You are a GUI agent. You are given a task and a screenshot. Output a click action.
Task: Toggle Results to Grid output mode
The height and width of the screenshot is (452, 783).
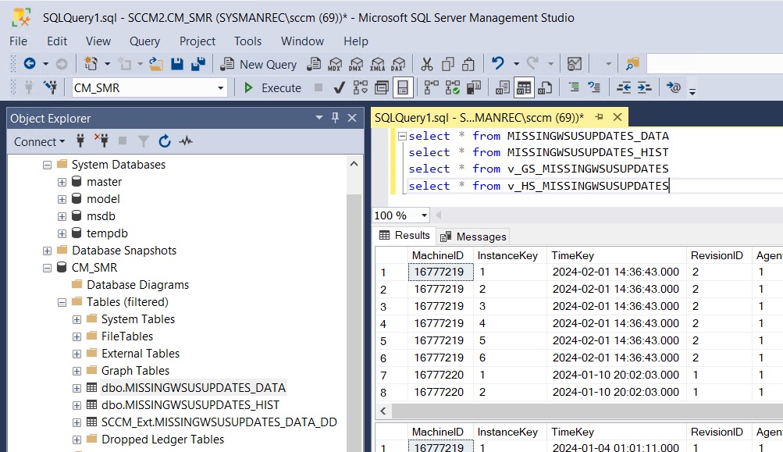pos(524,87)
